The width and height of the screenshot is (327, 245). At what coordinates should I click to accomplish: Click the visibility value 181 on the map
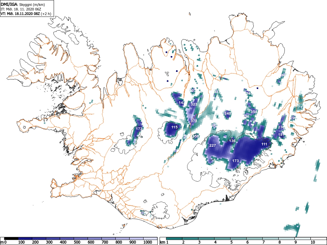(x=281, y=135)
